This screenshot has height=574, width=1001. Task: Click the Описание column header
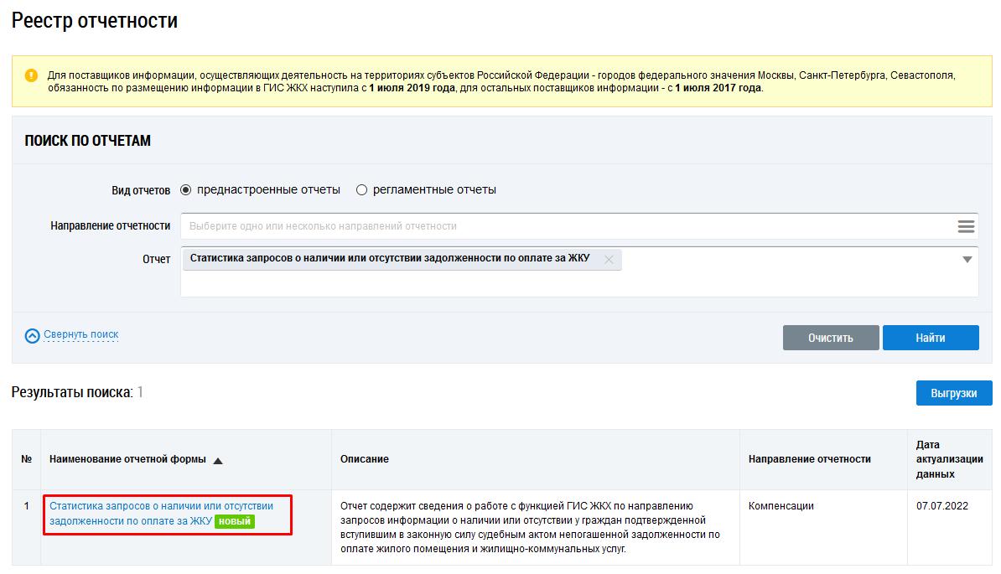pos(364,459)
